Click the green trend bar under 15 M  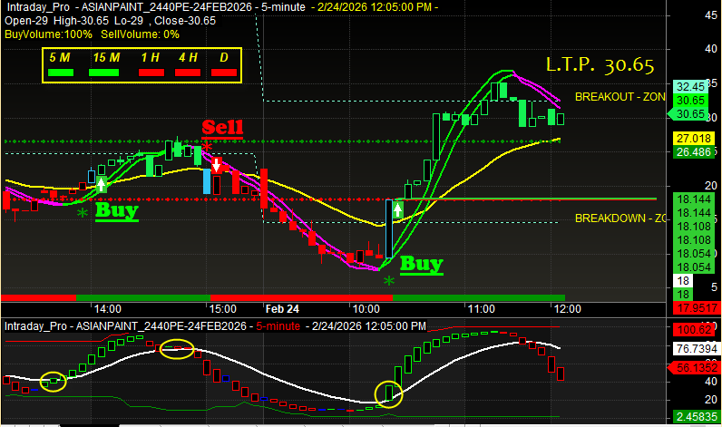click(x=103, y=73)
